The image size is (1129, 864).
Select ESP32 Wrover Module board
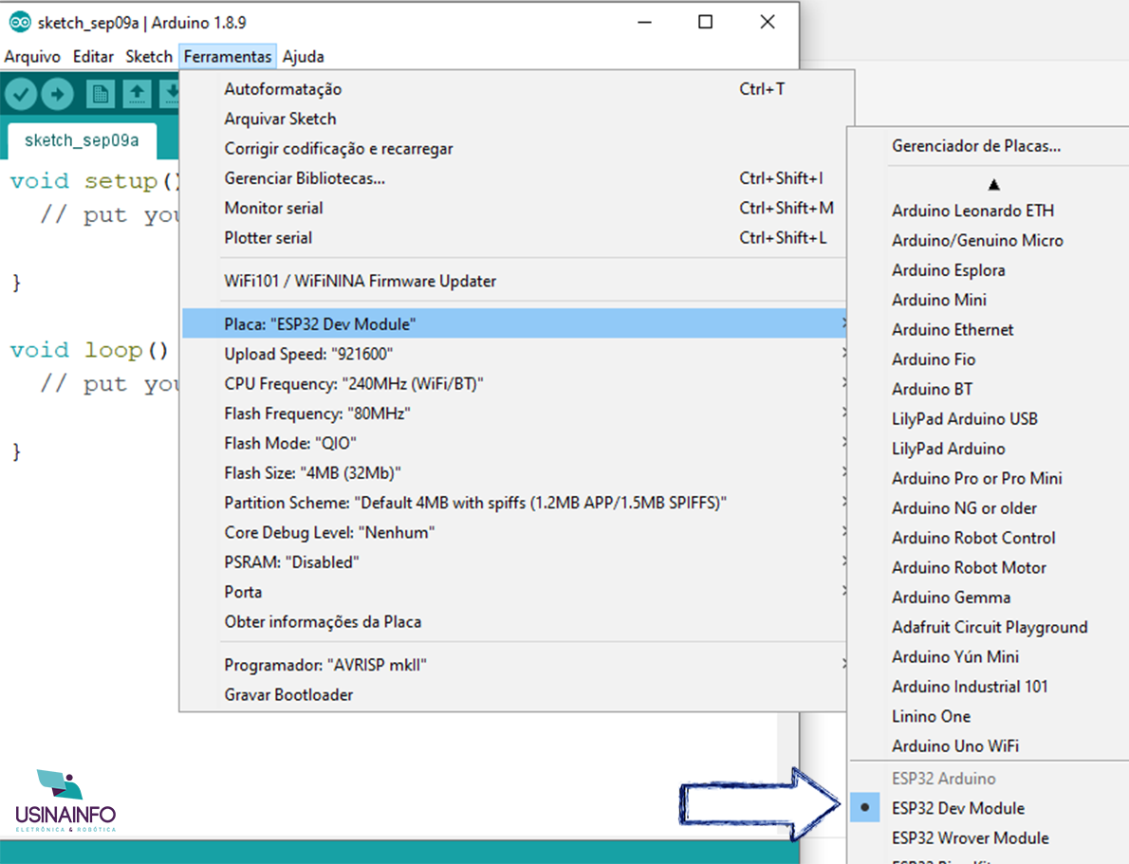(990, 838)
